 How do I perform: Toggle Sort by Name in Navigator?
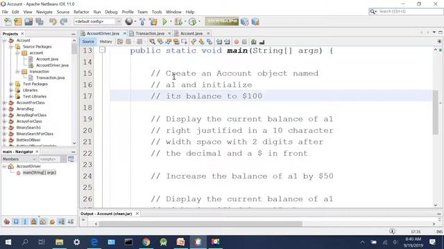point(62,221)
